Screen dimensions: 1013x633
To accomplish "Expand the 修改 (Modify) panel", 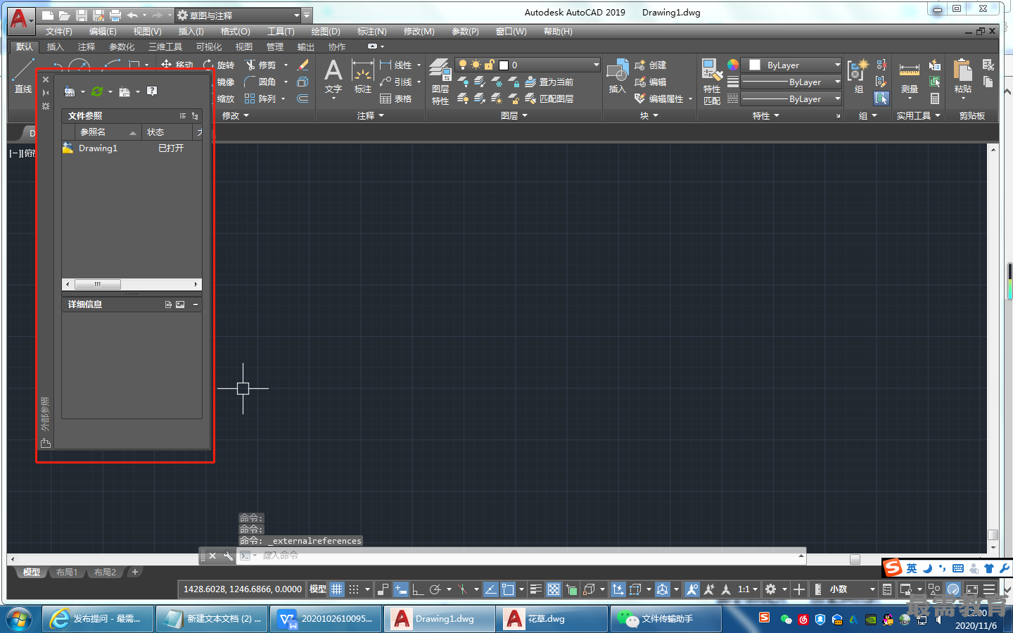I will click(x=236, y=115).
